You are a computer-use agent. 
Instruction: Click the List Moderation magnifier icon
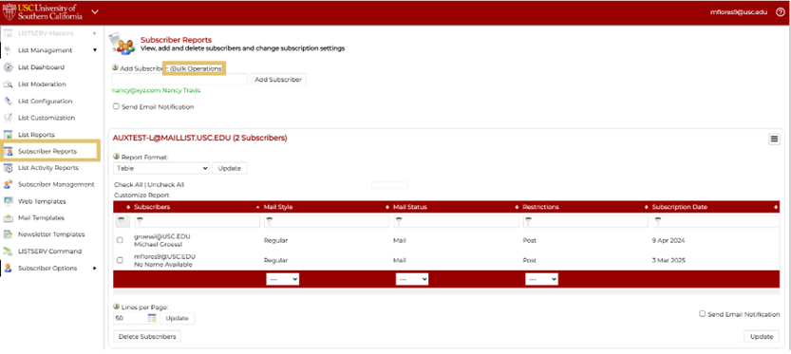(x=8, y=84)
